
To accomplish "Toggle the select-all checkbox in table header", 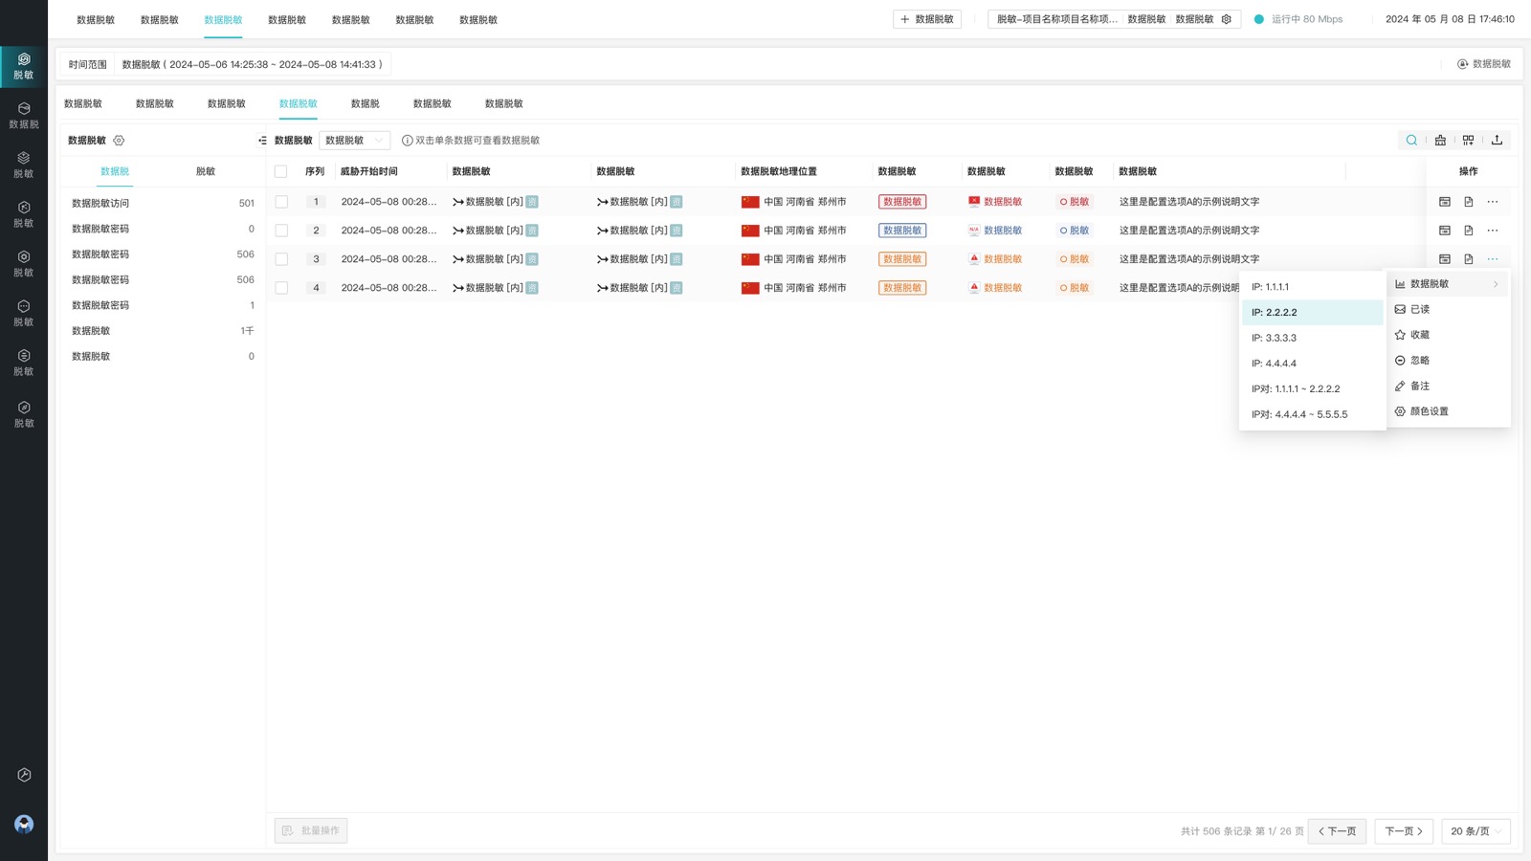I will 280,172.
